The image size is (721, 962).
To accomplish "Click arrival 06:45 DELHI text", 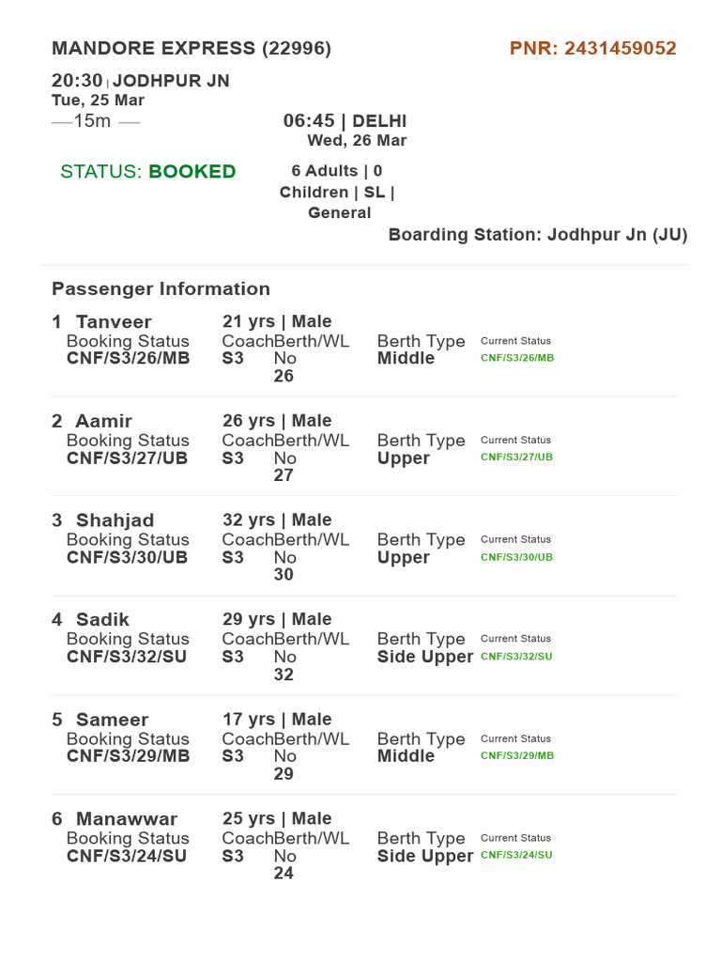I will (345, 121).
